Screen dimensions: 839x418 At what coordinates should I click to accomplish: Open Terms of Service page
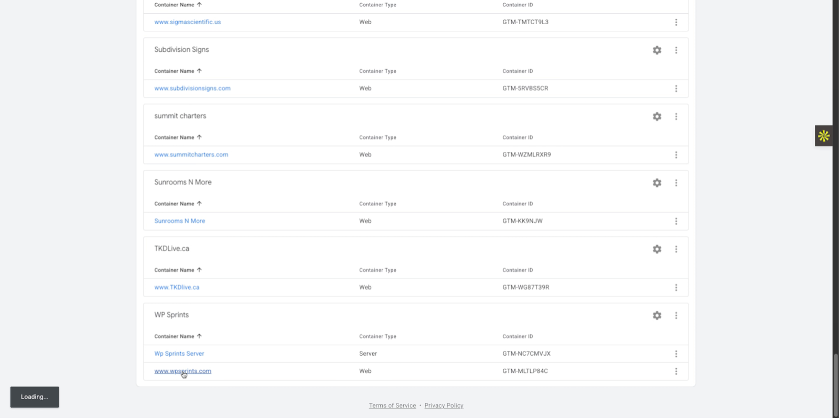392,405
